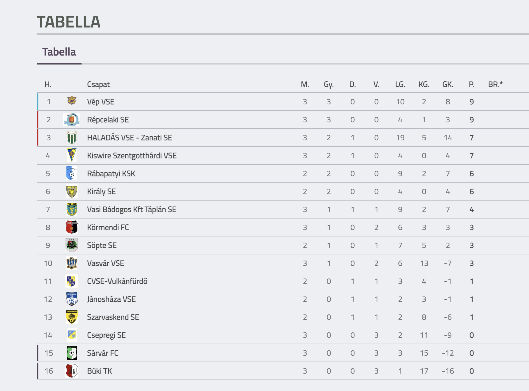529x391 pixels.
Task: Click the Répcelaki SE club logo
Action: pos(72,119)
